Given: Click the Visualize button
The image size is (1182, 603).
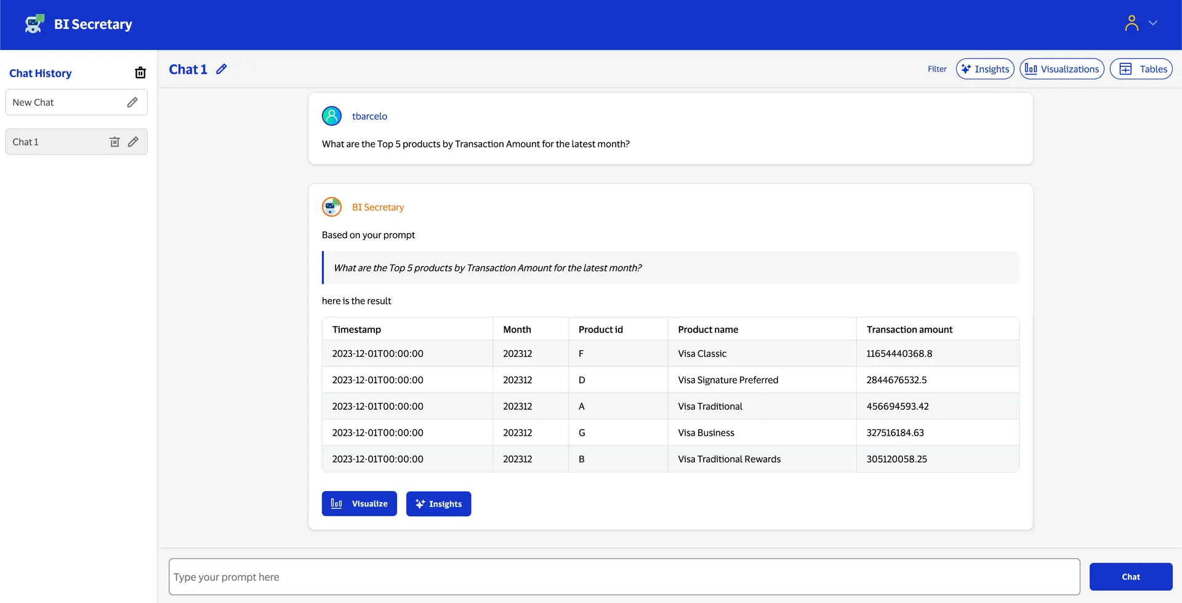Looking at the screenshot, I should click(360, 503).
